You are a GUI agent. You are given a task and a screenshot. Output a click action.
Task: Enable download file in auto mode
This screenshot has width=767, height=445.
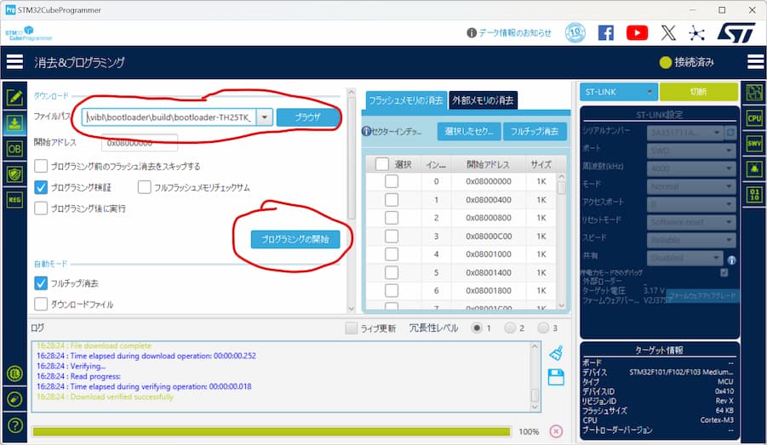pos(41,304)
